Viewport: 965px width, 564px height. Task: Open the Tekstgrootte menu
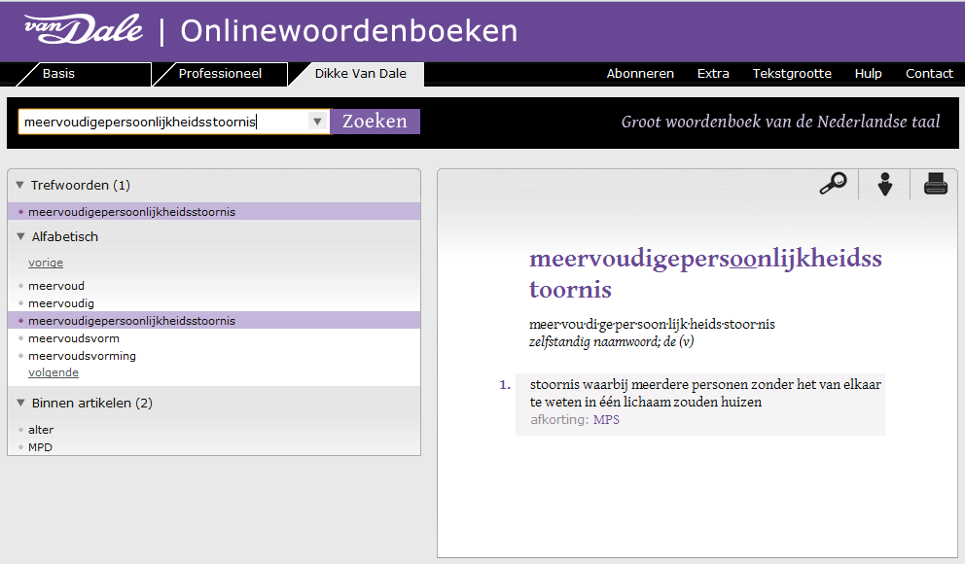point(792,73)
